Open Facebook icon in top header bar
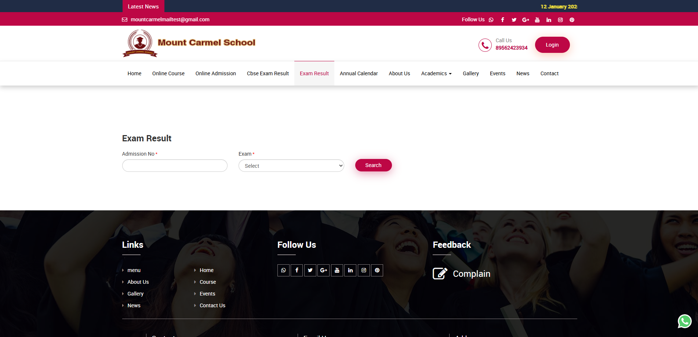The height and width of the screenshot is (337, 698). tap(502, 20)
